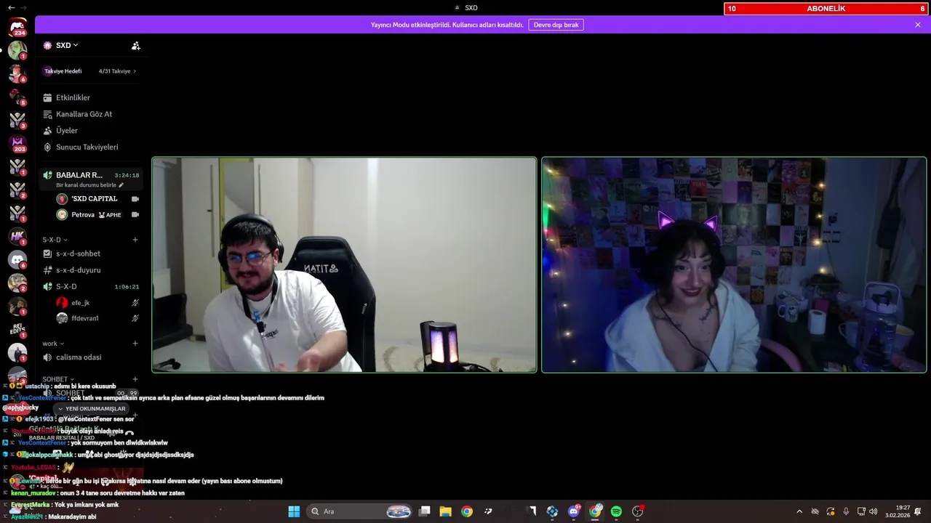The image size is (931, 523).
Task: Click the camera icon next to 'SXD CAPITAL
Action: (135, 199)
